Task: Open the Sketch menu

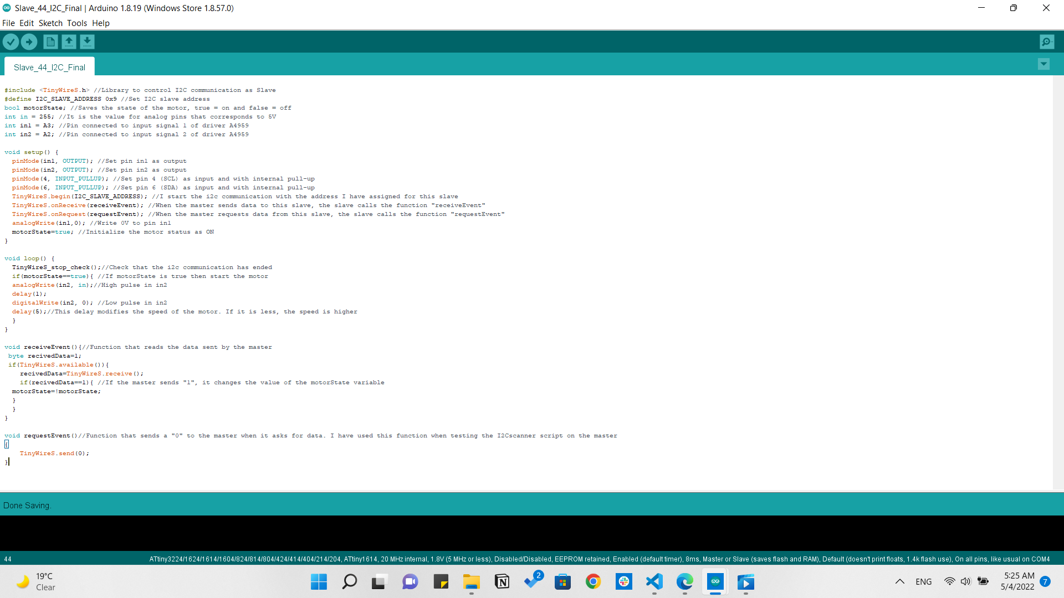Action: point(50,23)
